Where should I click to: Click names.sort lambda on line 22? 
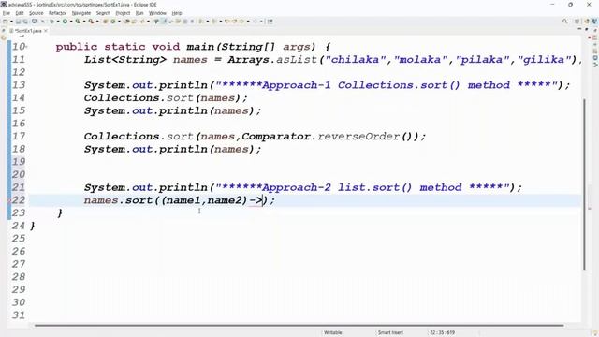click(x=180, y=200)
